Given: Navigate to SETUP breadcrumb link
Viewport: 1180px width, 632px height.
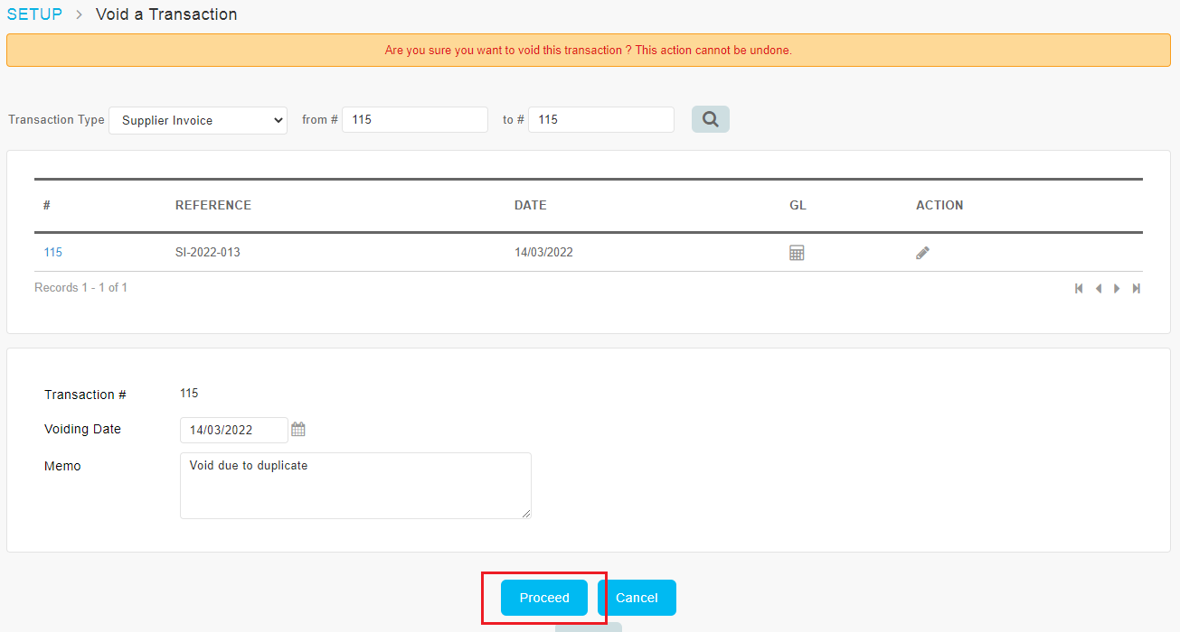Looking at the screenshot, I should coord(34,14).
